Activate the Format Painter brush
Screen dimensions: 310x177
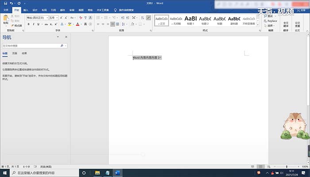tap(17, 26)
